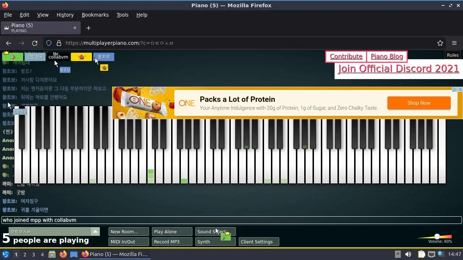Open the Edit menu

click(x=25, y=15)
